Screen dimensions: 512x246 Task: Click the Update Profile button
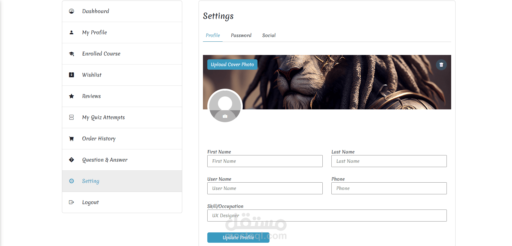pos(238,238)
